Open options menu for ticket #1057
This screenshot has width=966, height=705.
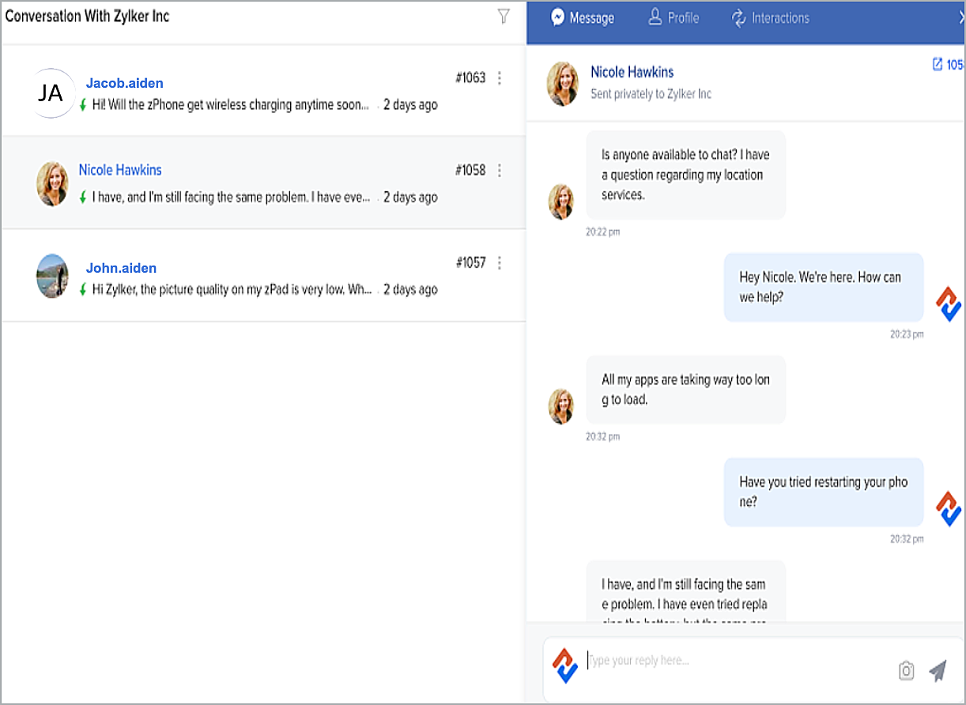point(500,262)
